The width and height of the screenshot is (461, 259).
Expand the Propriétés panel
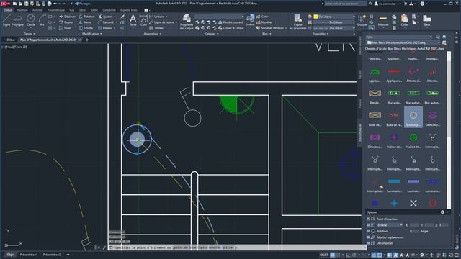(321, 34)
